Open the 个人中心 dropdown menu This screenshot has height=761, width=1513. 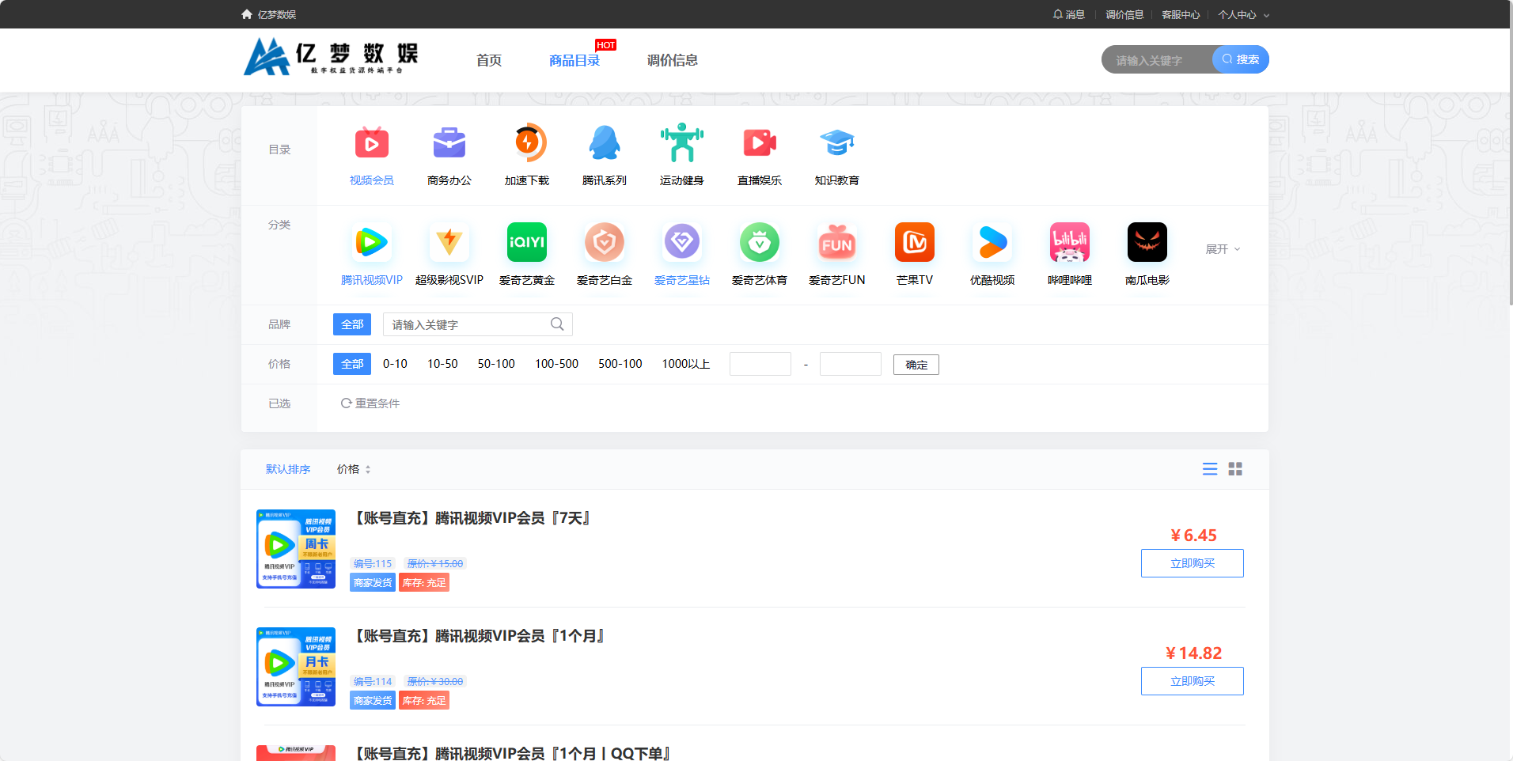pyautogui.click(x=1243, y=14)
